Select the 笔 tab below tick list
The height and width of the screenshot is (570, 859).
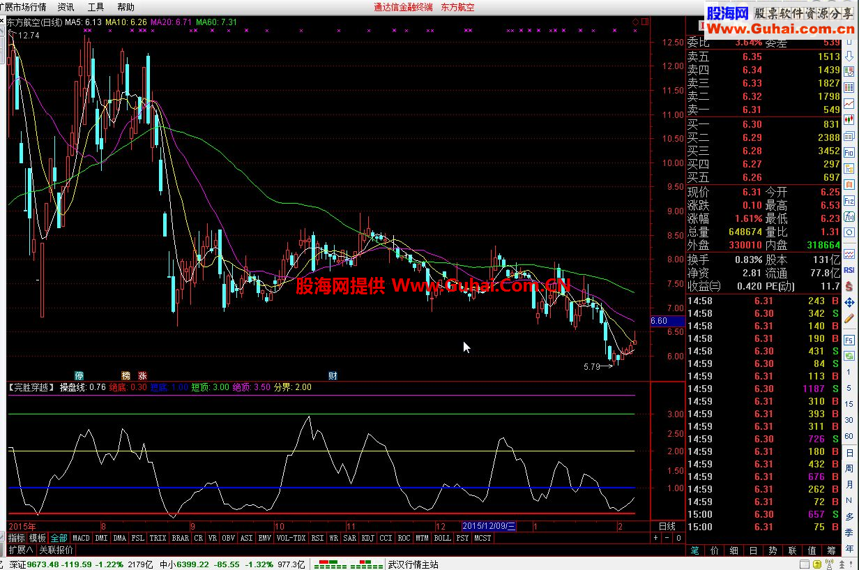694,550
